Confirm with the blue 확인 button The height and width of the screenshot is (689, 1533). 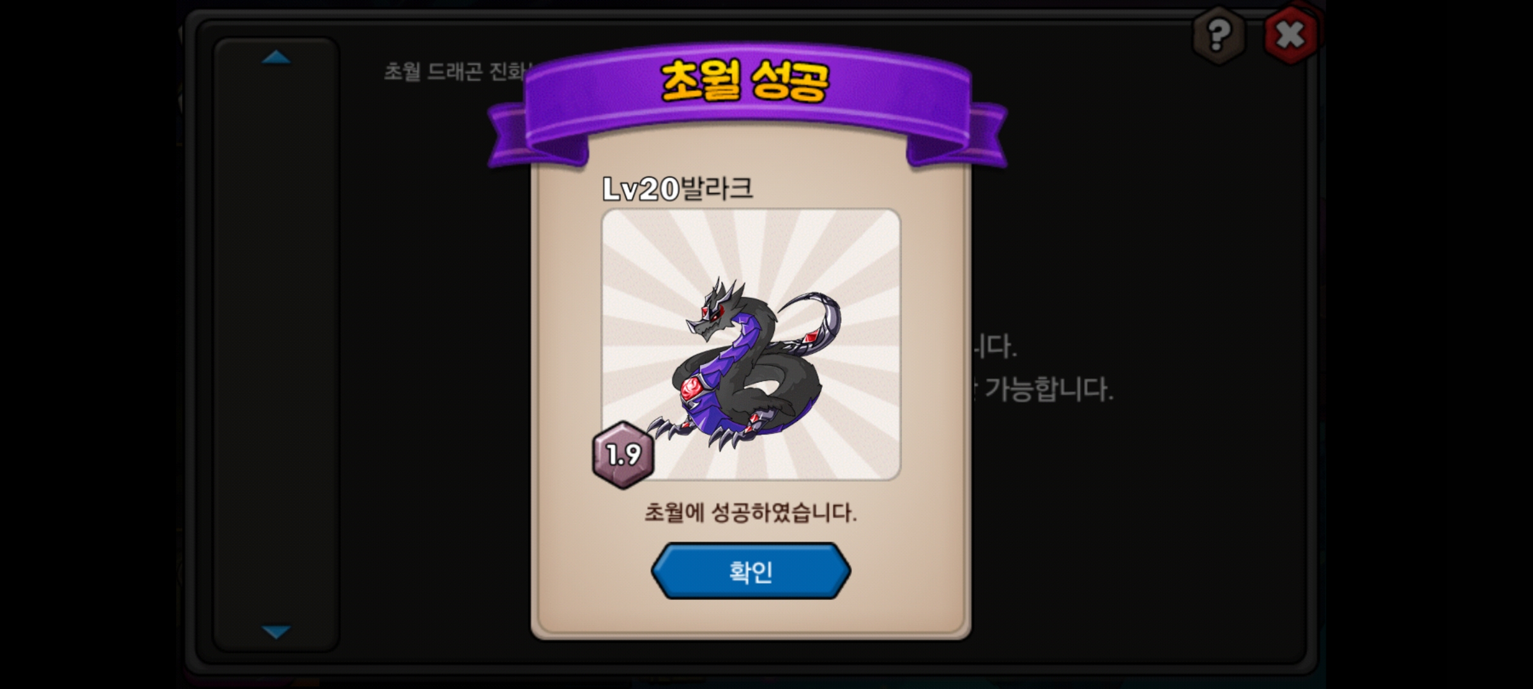pos(751,571)
